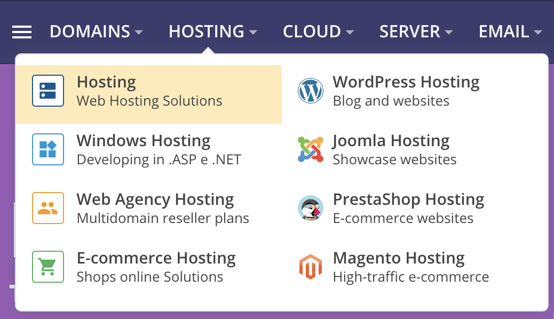Open the hamburger menu icon

pos(22,32)
